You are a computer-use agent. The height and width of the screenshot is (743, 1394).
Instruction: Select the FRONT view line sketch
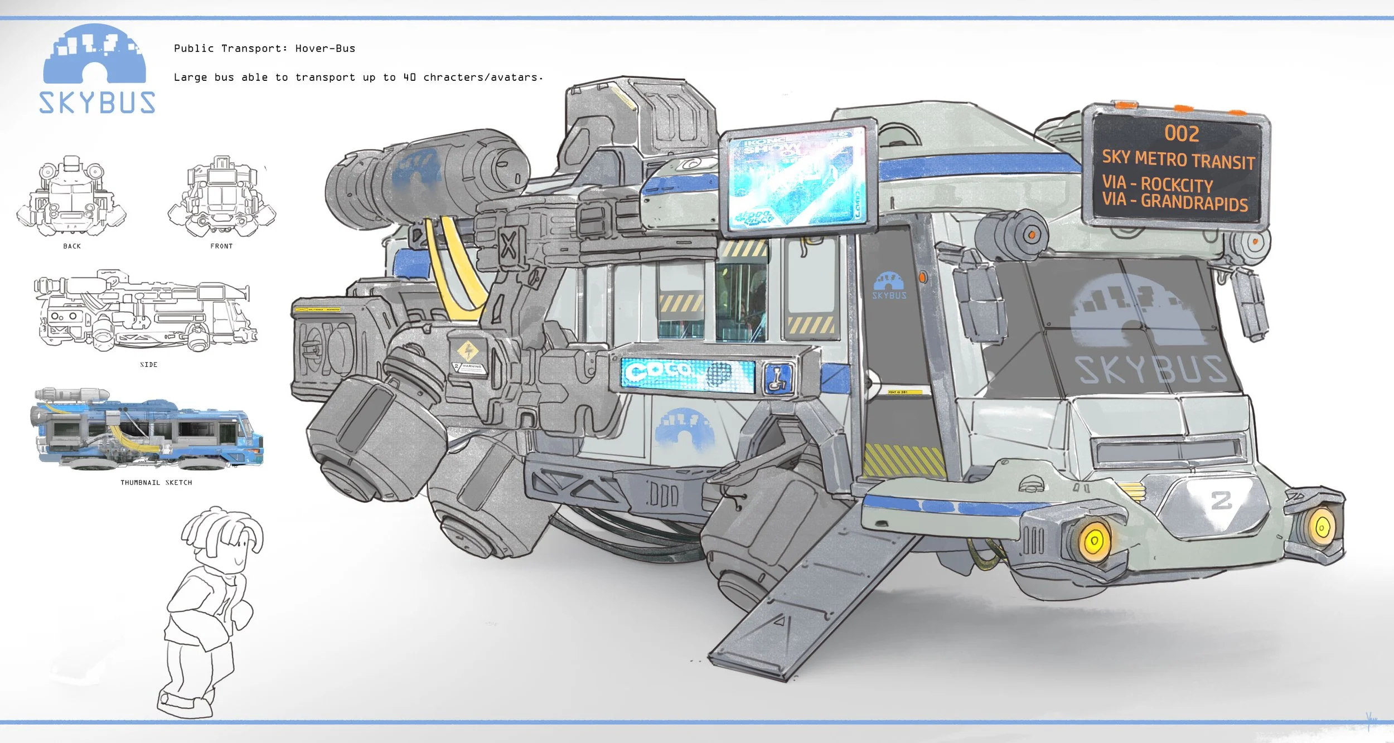222,196
